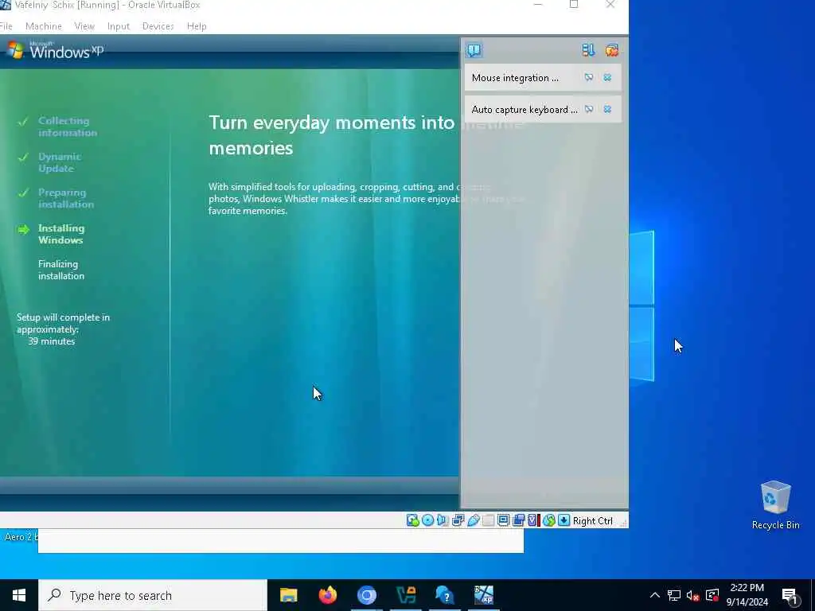Expand details of Mouse integration notification

point(588,77)
